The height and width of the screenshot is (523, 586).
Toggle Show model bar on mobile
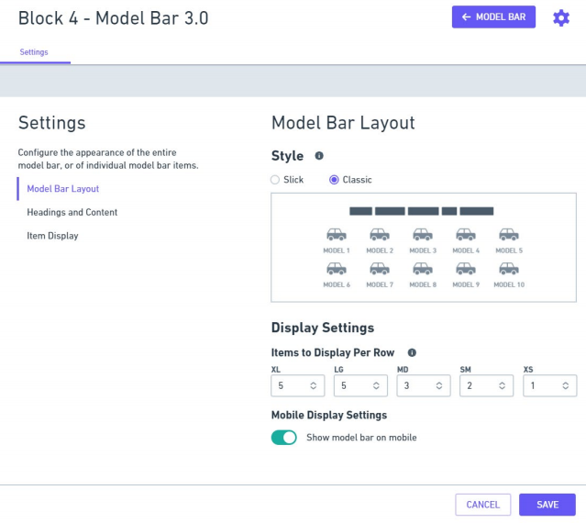click(x=284, y=438)
